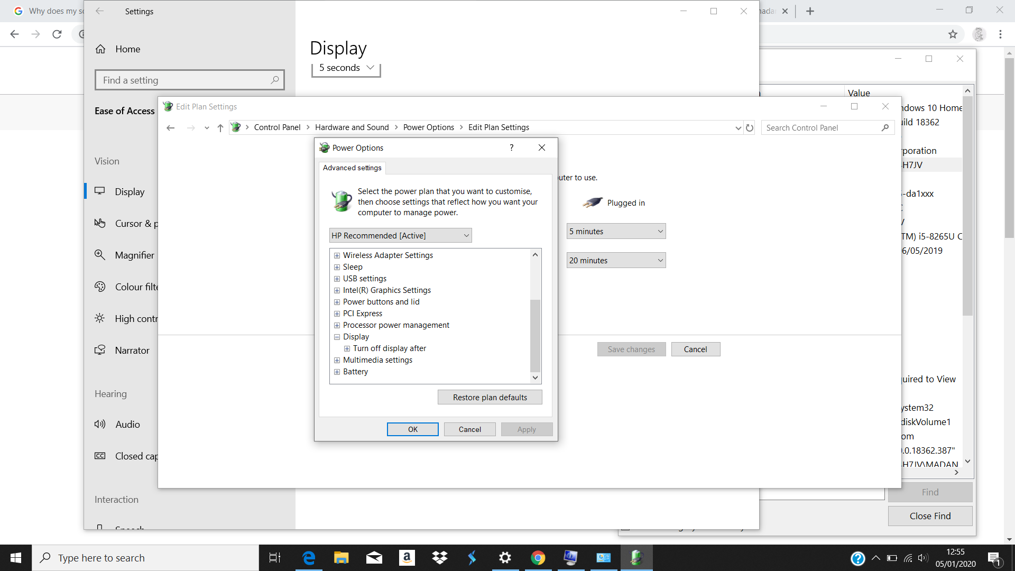
Task: Click the advanced settings list scrollbar
Action: pyautogui.click(x=535, y=333)
